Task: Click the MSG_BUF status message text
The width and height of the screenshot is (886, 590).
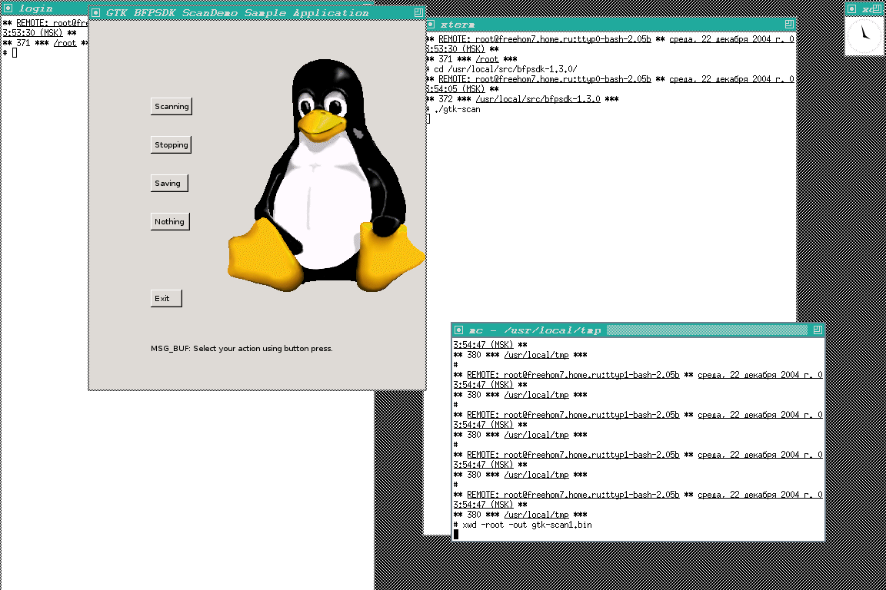Action: click(241, 348)
